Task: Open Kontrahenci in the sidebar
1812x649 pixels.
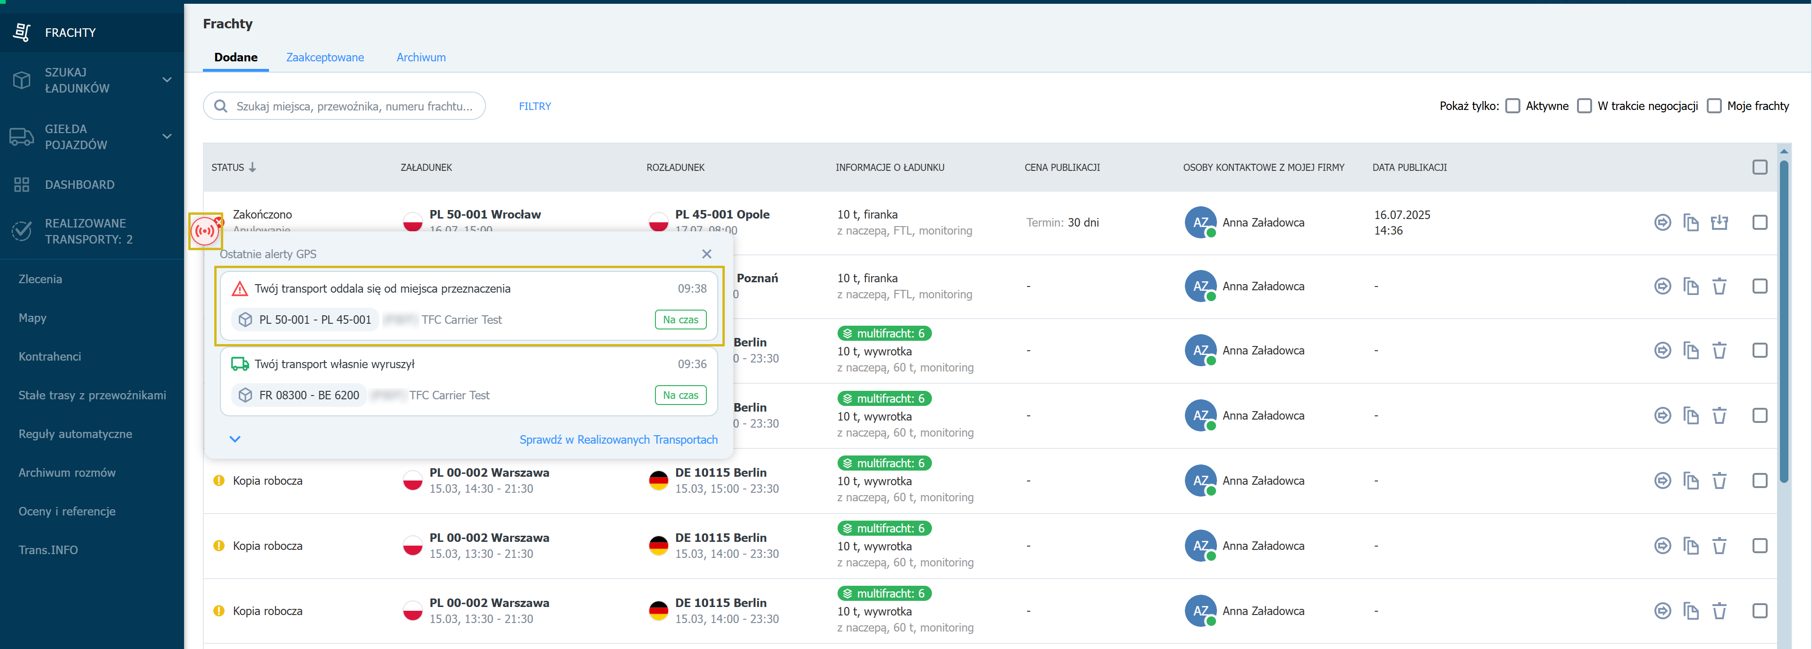Action: (49, 357)
